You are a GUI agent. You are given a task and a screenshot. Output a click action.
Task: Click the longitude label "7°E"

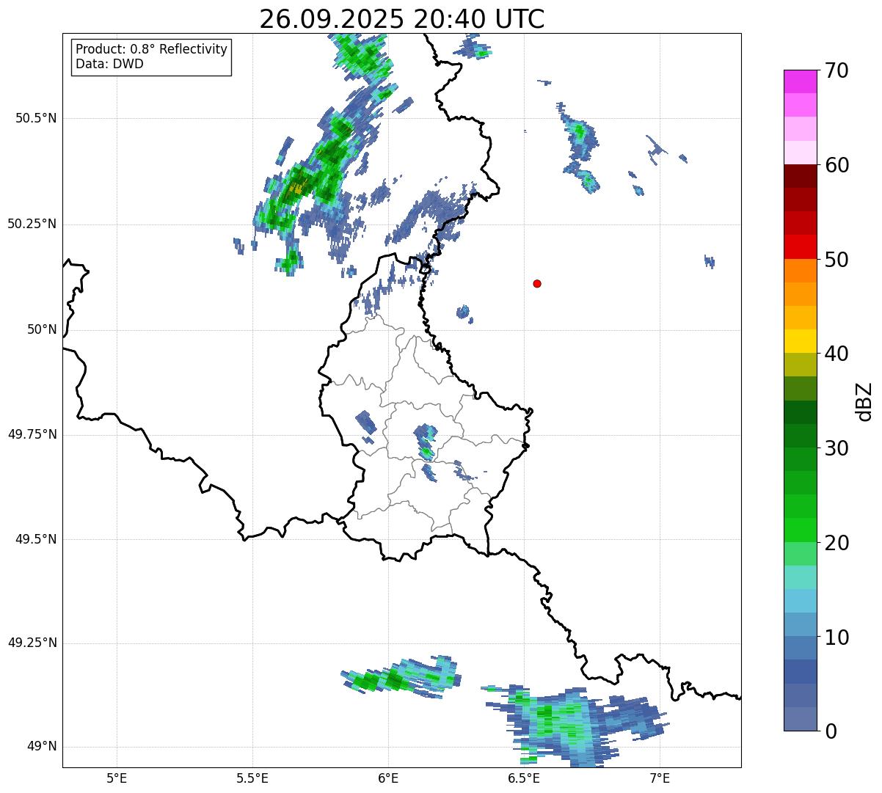pyautogui.click(x=660, y=778)
